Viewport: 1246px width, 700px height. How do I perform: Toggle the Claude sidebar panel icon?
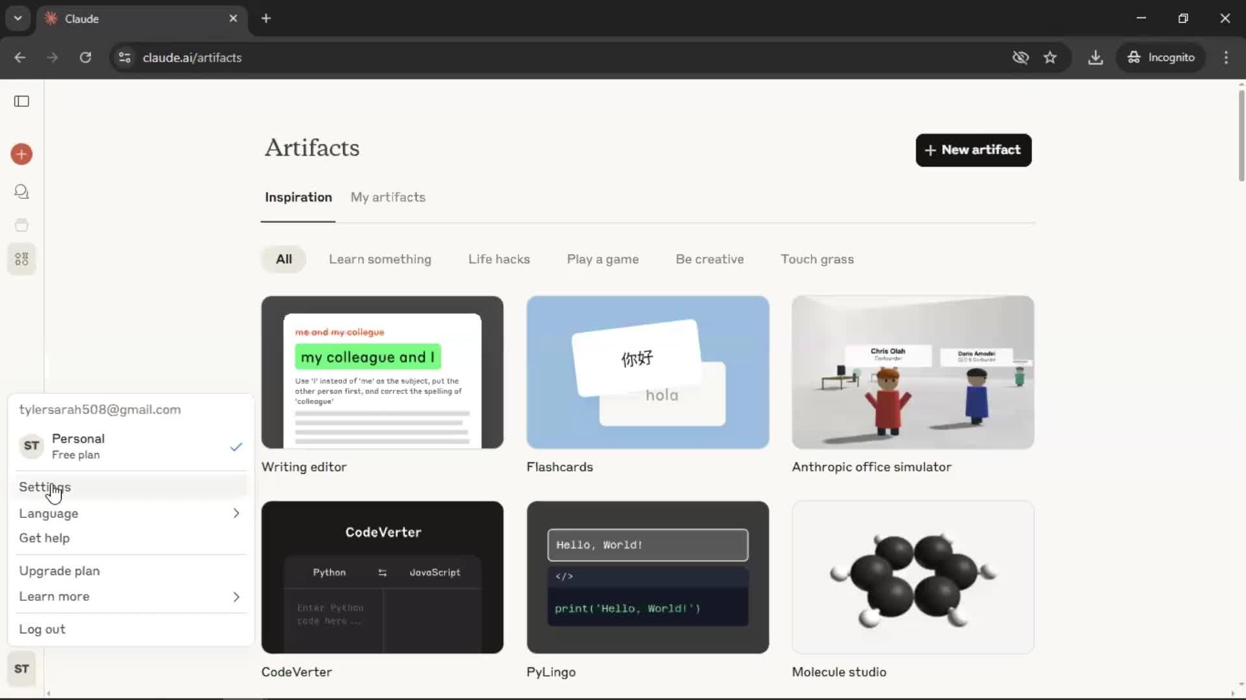21,101
